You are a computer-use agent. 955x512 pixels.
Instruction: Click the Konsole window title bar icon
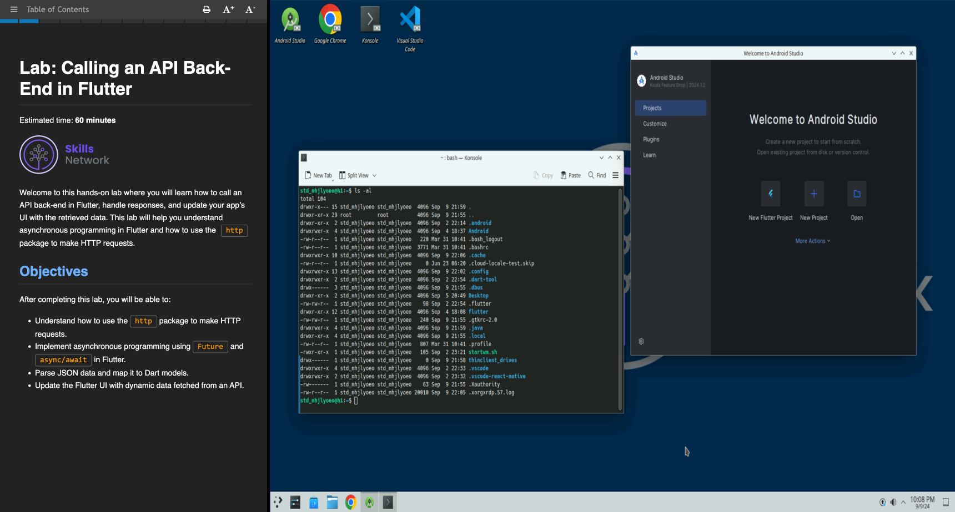pos(304,158)
